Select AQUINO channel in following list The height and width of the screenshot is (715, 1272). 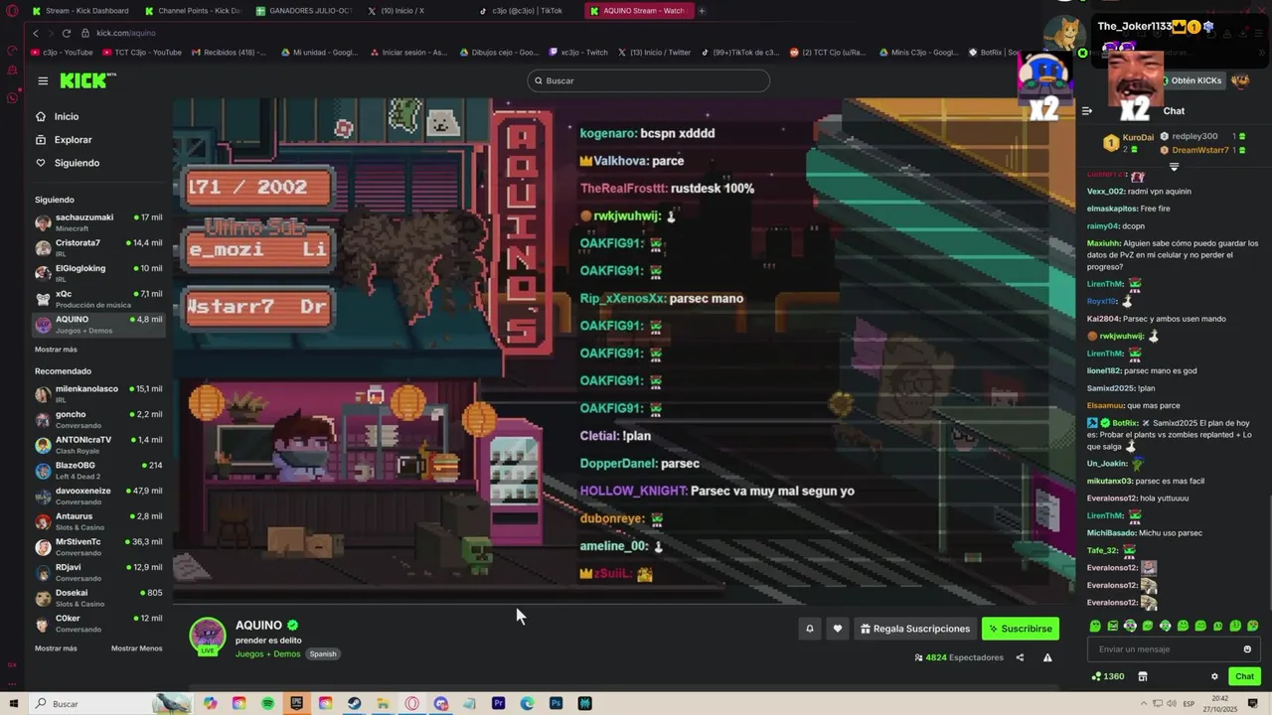(x=98, y=325)
